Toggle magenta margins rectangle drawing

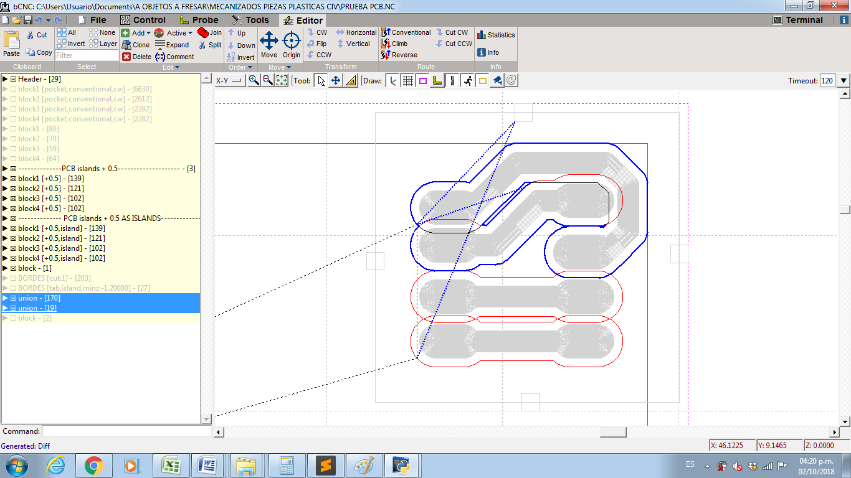tap(423, 80)
